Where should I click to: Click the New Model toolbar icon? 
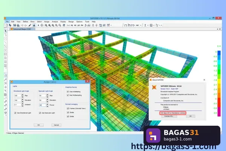[x=7, y=25]
